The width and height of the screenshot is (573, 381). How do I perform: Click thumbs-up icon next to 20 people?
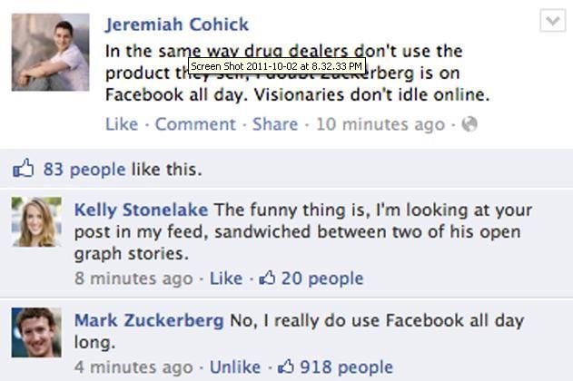[x=267, y=278]
